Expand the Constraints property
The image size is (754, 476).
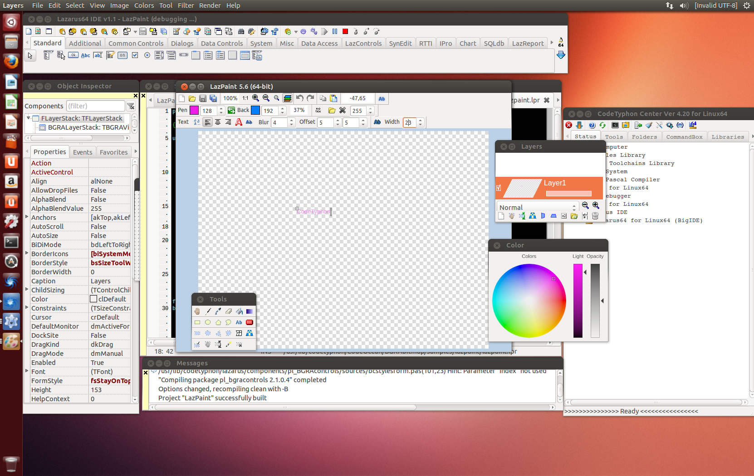(27, 308)
